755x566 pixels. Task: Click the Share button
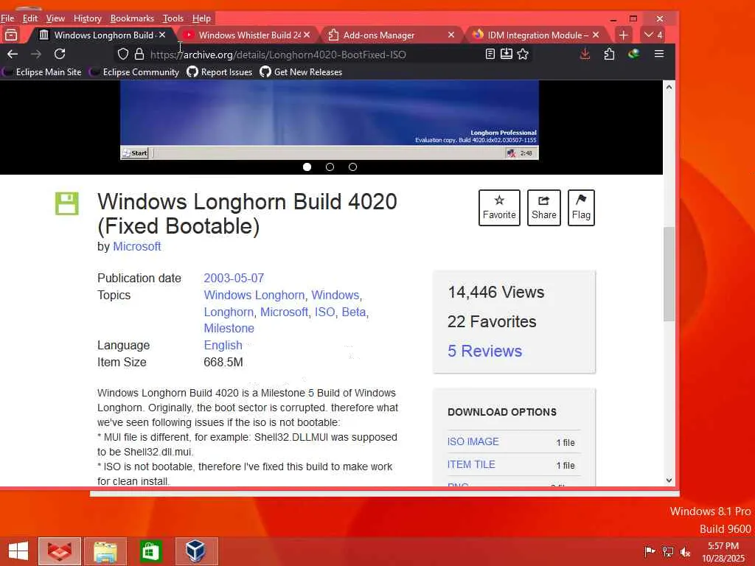point(544,207)
